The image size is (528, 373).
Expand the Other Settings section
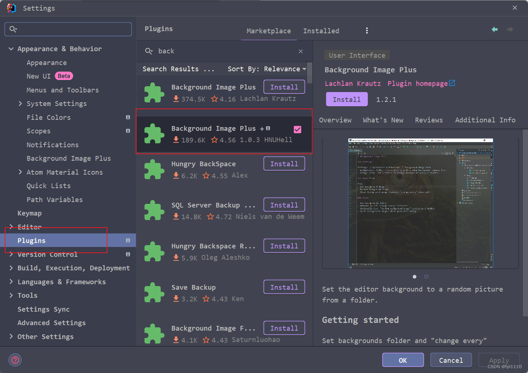[x=11, y=336]
